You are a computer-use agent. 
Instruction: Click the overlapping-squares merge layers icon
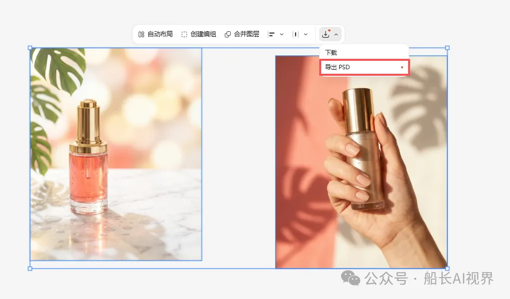(228, 34)
